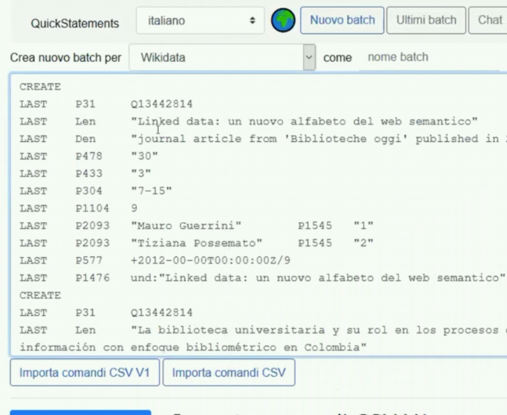Click the QuickStatements title link
The width and height of the screenshot is (507, 415).
click(75, 24)
